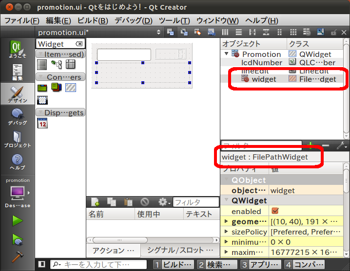Open the Build menu

(x=93, y=20)
